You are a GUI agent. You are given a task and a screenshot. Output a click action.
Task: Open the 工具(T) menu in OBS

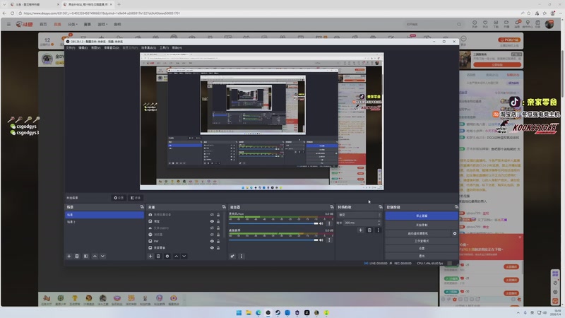pyautogui.click(x=165, y=47)
